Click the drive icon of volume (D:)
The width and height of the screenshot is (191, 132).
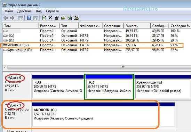click(x=5, y=40)
